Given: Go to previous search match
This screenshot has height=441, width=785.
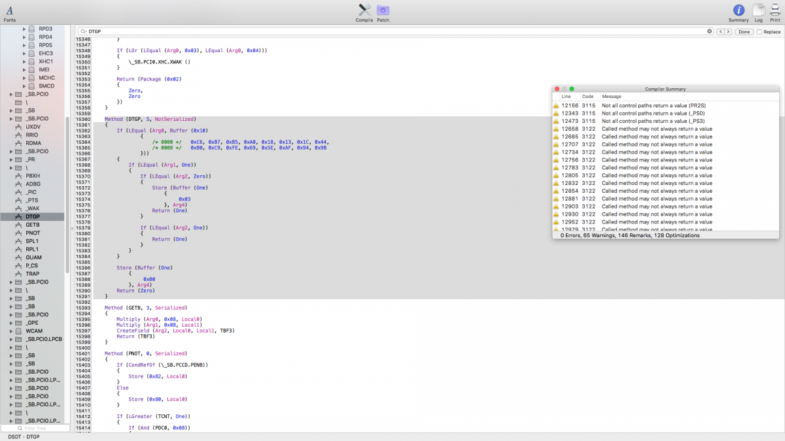Looking at the screenshot, I should pos(720,31).
